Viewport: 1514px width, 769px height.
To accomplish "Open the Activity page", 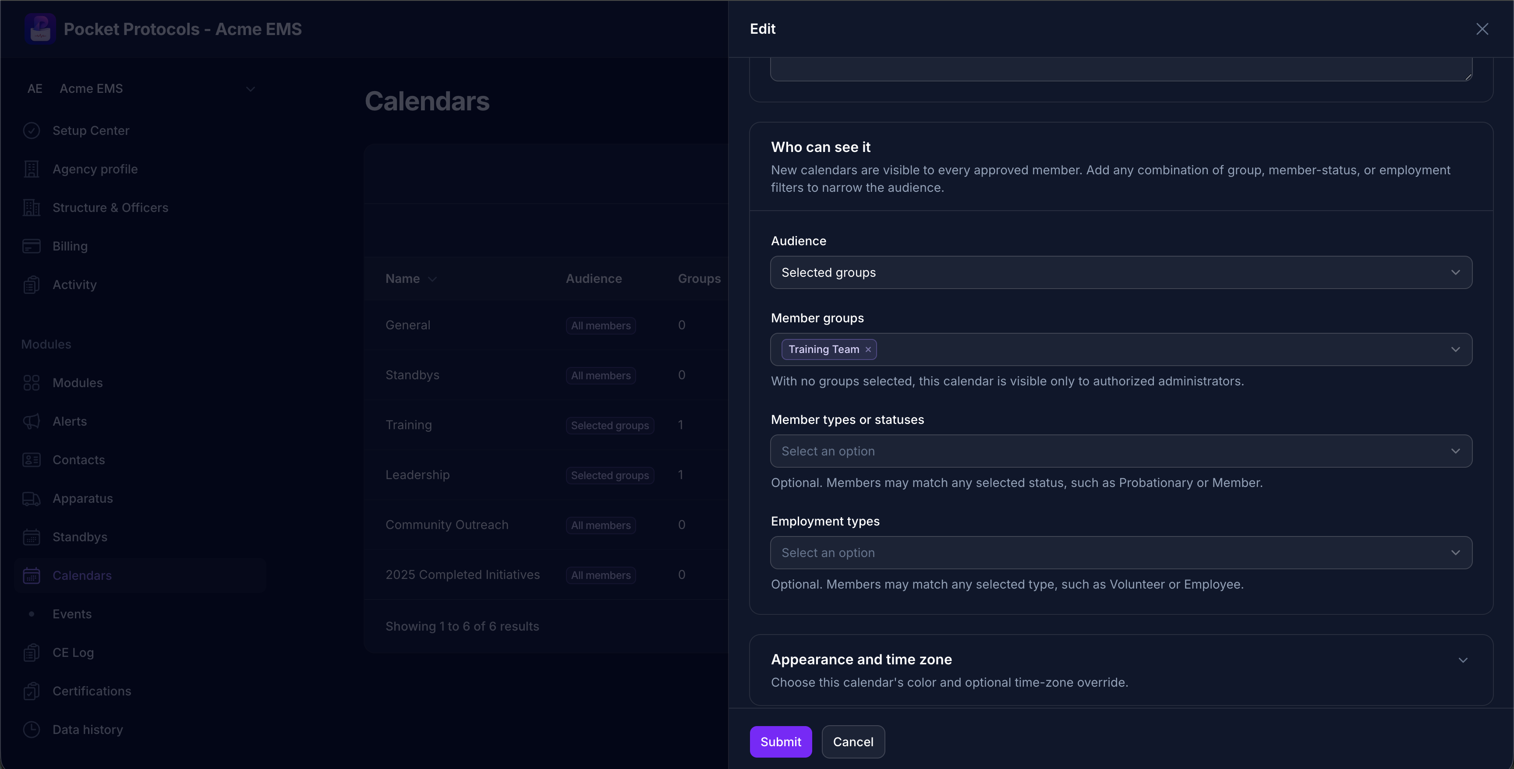I will tap(74, 285).
